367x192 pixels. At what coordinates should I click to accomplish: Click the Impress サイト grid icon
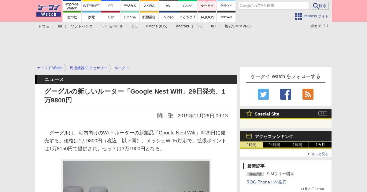click(x=298, y=16)
